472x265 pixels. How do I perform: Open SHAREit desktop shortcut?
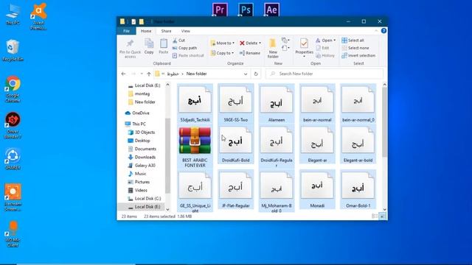click(x=13, y=159)
